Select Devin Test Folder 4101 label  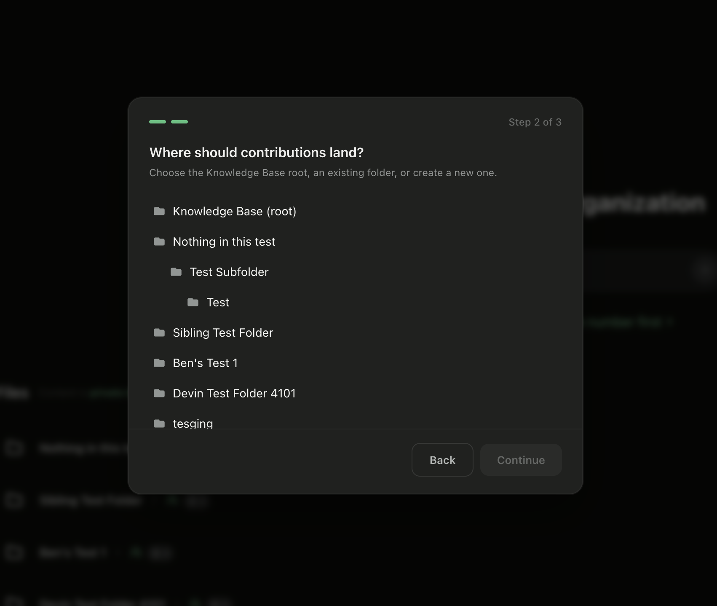coord(234,393)
